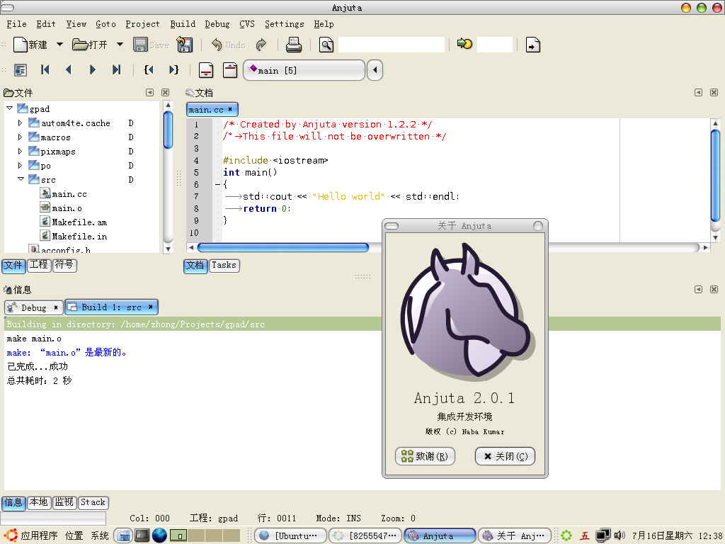
Task: Click the Save All icon
Action: tap(185, 45)
